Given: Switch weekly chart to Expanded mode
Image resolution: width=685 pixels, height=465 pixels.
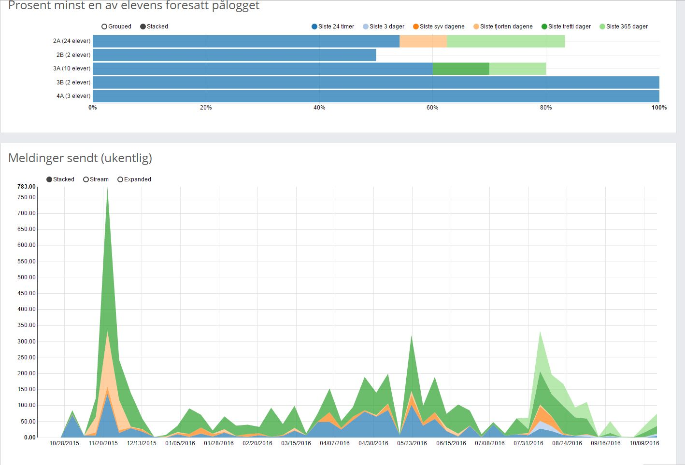Looking at the screenshot, I should click(x=134, y=179).
